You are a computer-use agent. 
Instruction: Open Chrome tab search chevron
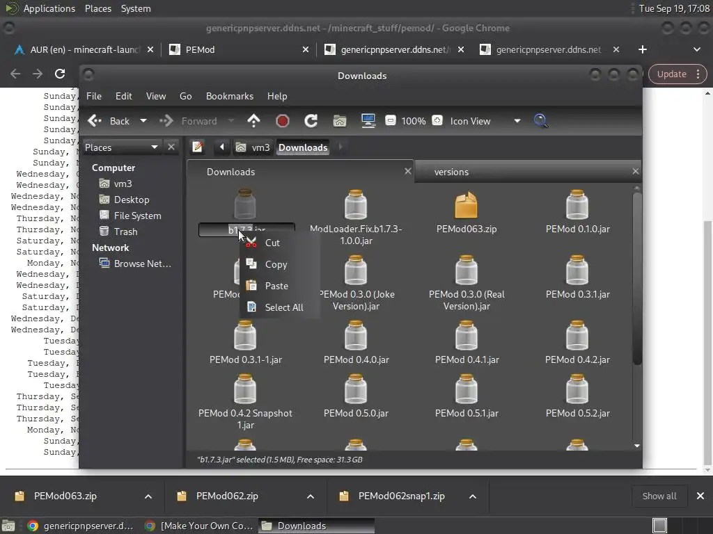tap(696, 49)
